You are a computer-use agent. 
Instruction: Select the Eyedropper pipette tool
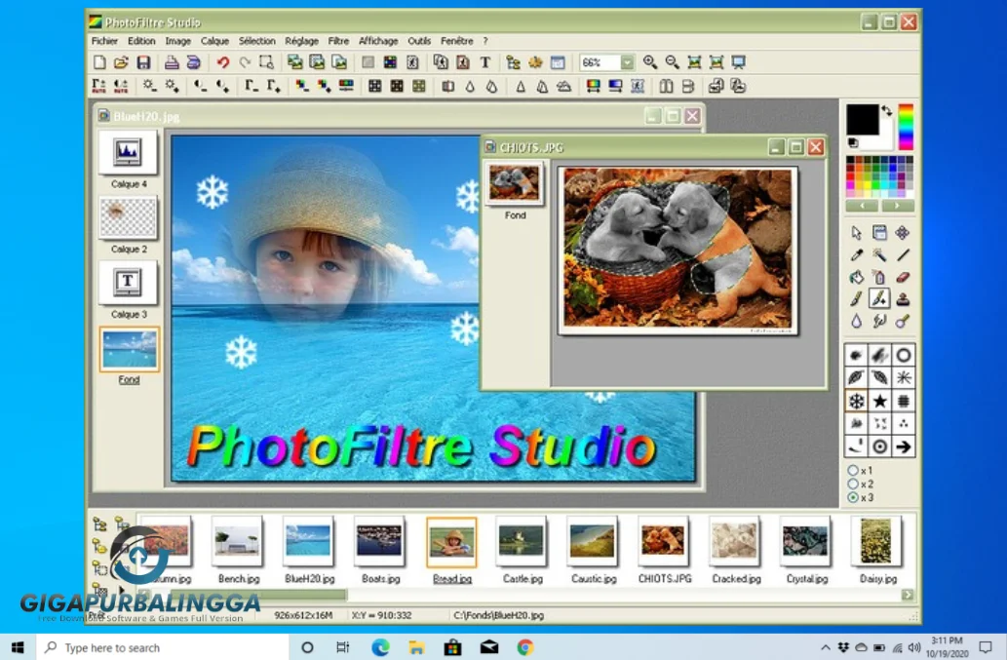856,254
